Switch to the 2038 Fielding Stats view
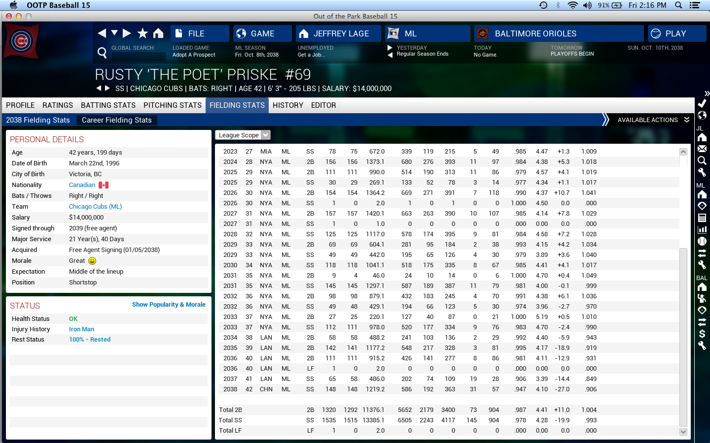 pos(38,120)
